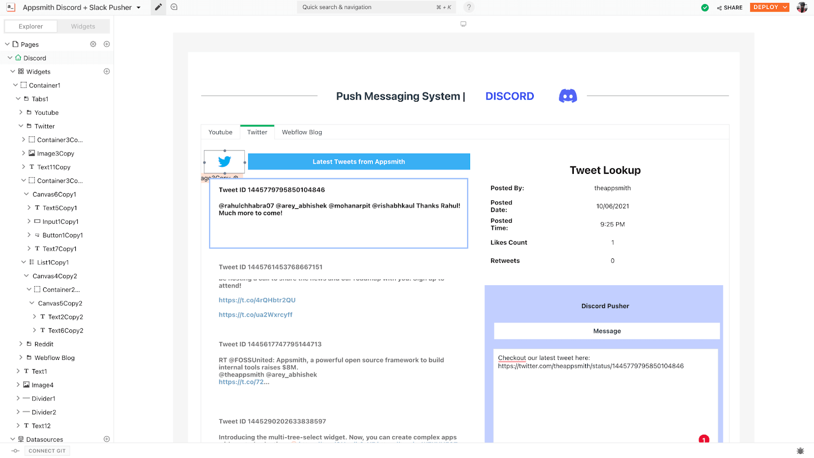The height and width of the screenshot is (458, 814).
Task: Expand the Youtube tab node
Action: pos(21,112)
